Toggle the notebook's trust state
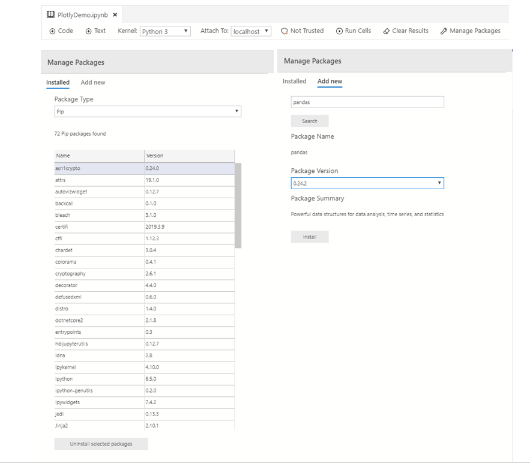The width and height of the screenshot is (530, 463). (302, 31)
